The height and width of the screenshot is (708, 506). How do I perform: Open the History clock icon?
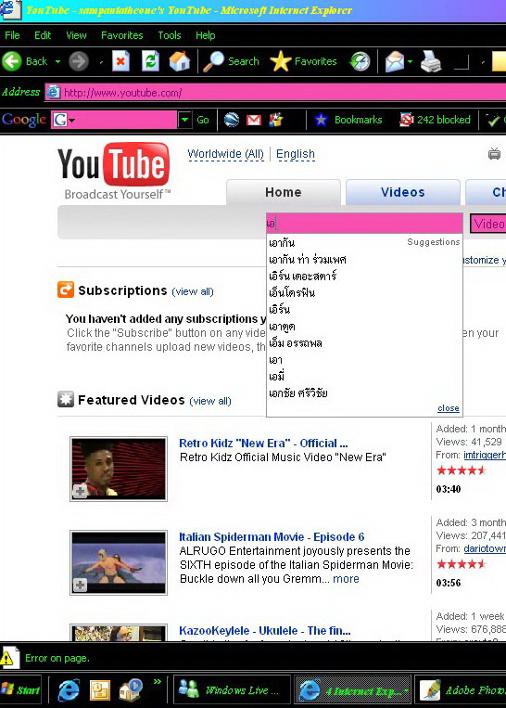coord(360,61)
